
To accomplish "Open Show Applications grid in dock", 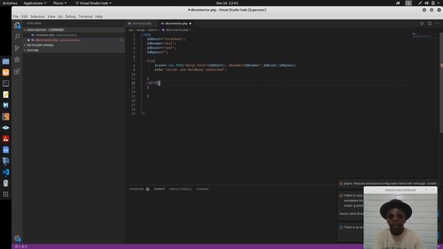I will click(6, 194).
